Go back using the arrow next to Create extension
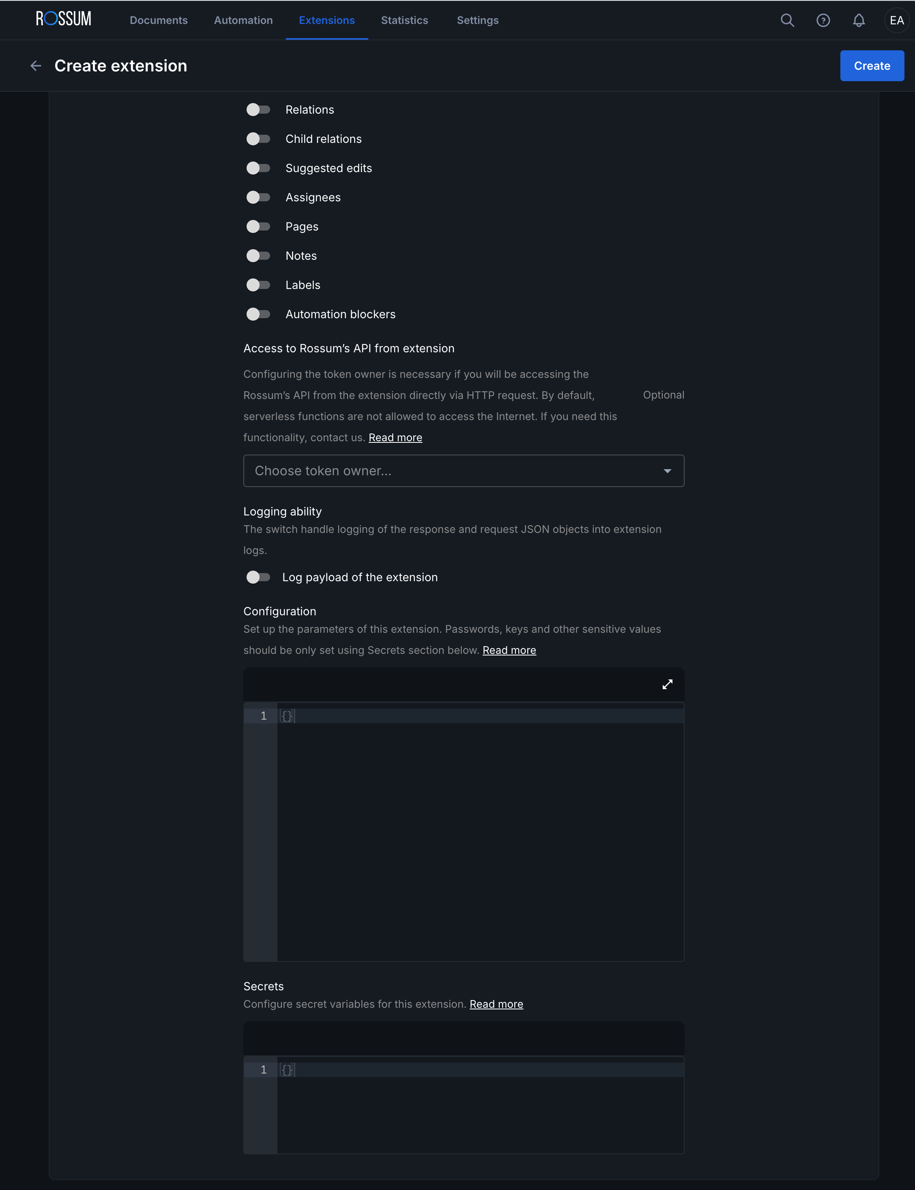 pos(35,65)
